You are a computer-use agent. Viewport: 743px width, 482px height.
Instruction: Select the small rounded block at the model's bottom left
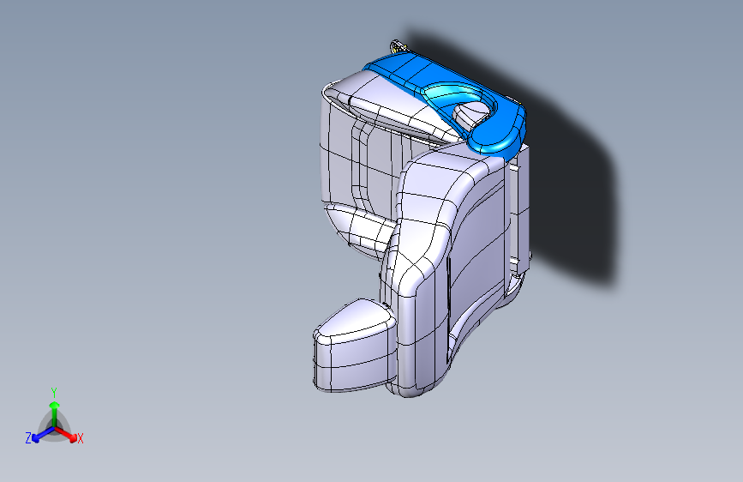coord(355,346)
